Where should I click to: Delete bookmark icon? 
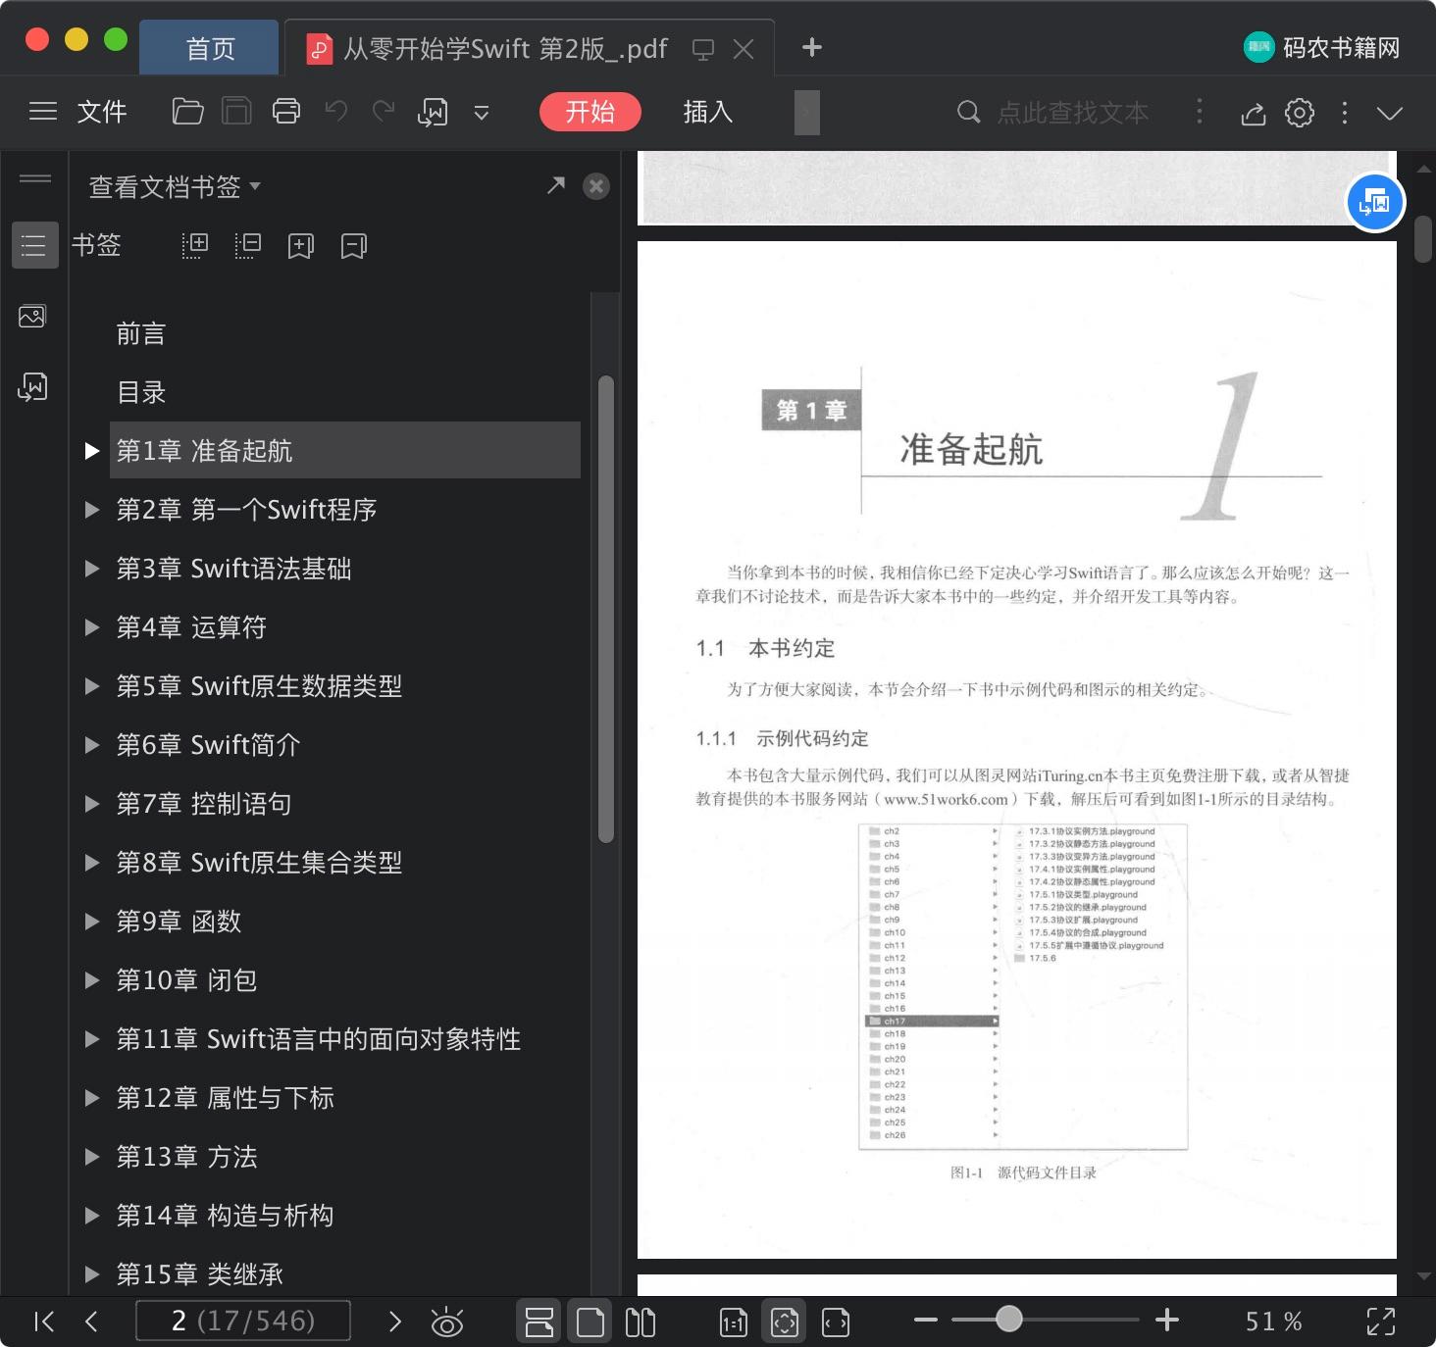tap(354, 246)
